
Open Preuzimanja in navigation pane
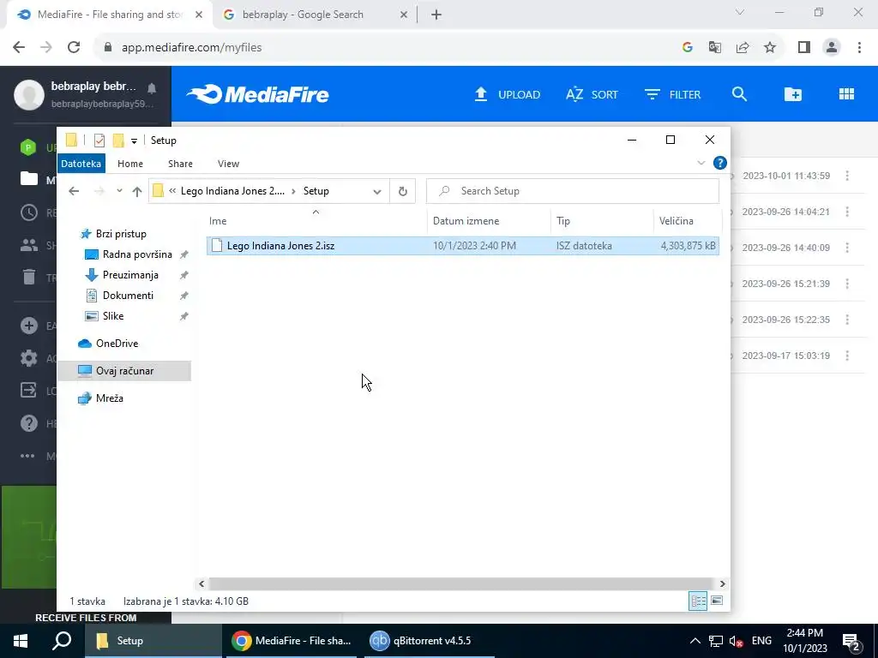click(130, 275)
